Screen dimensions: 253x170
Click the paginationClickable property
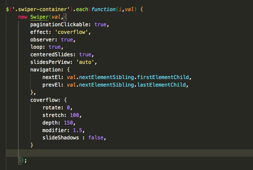pos(59,24)
